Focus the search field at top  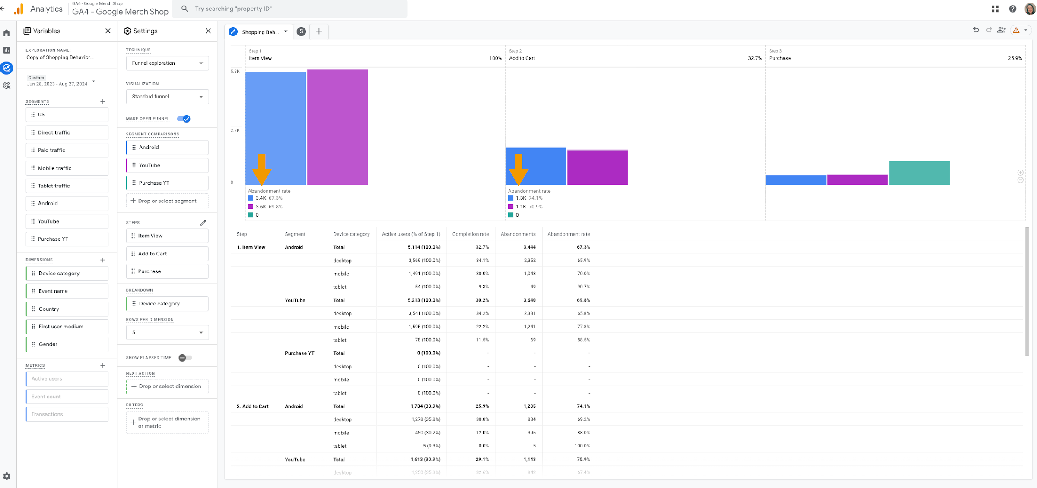pos(289,9)
